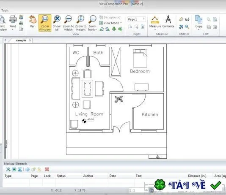Click the blue arrow markup icon
The image size is (226, 195).
point(28,169)
